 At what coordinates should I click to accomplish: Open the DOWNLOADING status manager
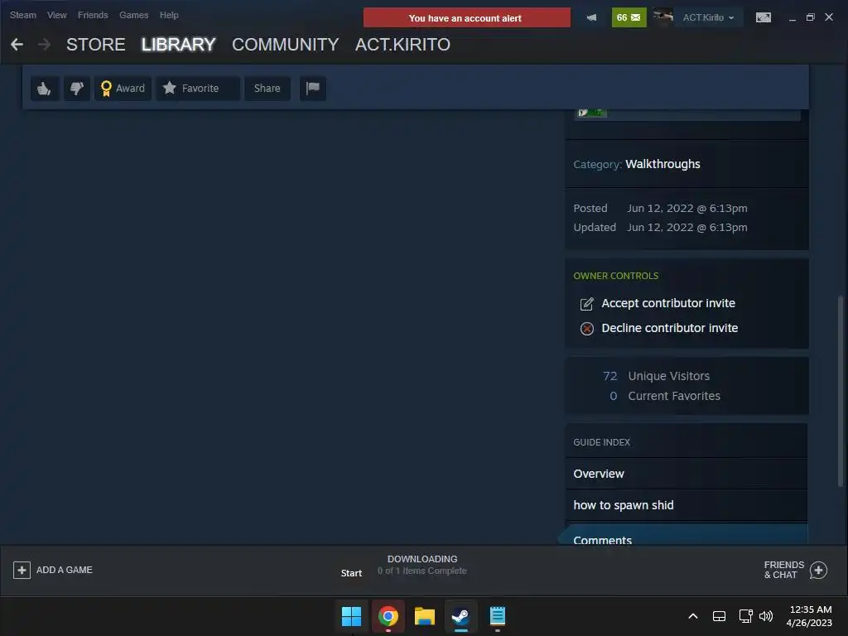pos(422,565)
